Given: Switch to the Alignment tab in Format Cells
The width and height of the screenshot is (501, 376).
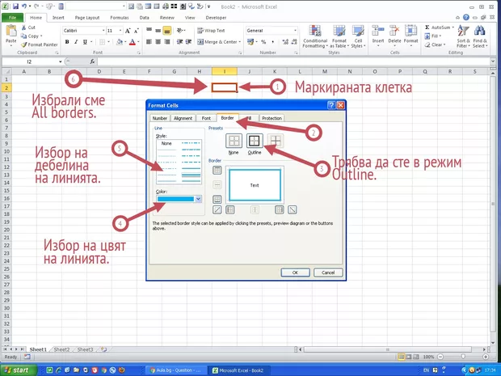Looking at the screenshot, I should coord(183,118).
